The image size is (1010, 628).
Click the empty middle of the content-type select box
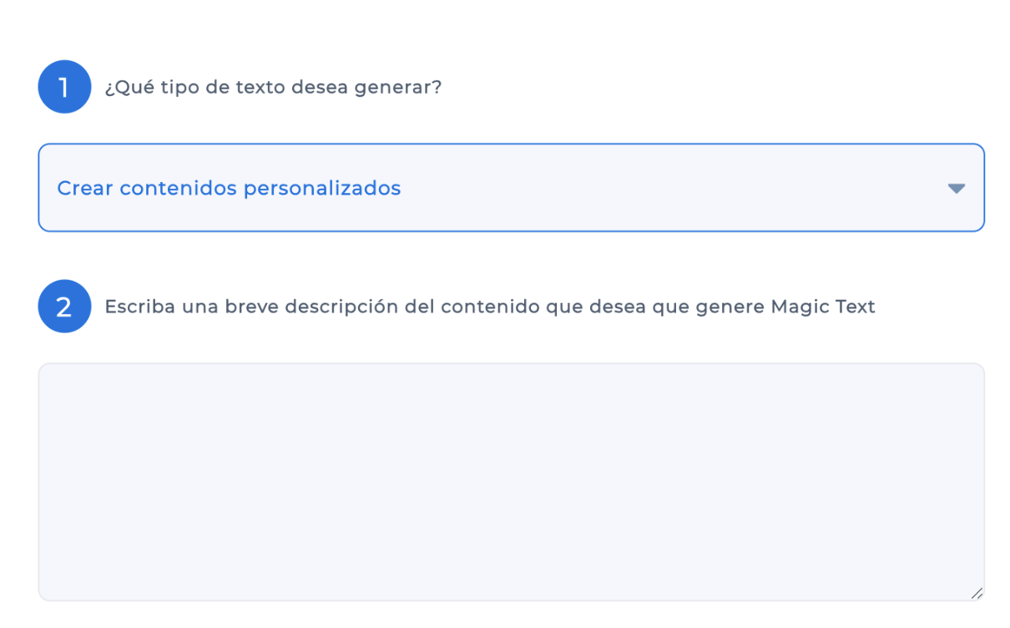click(668, 189)
